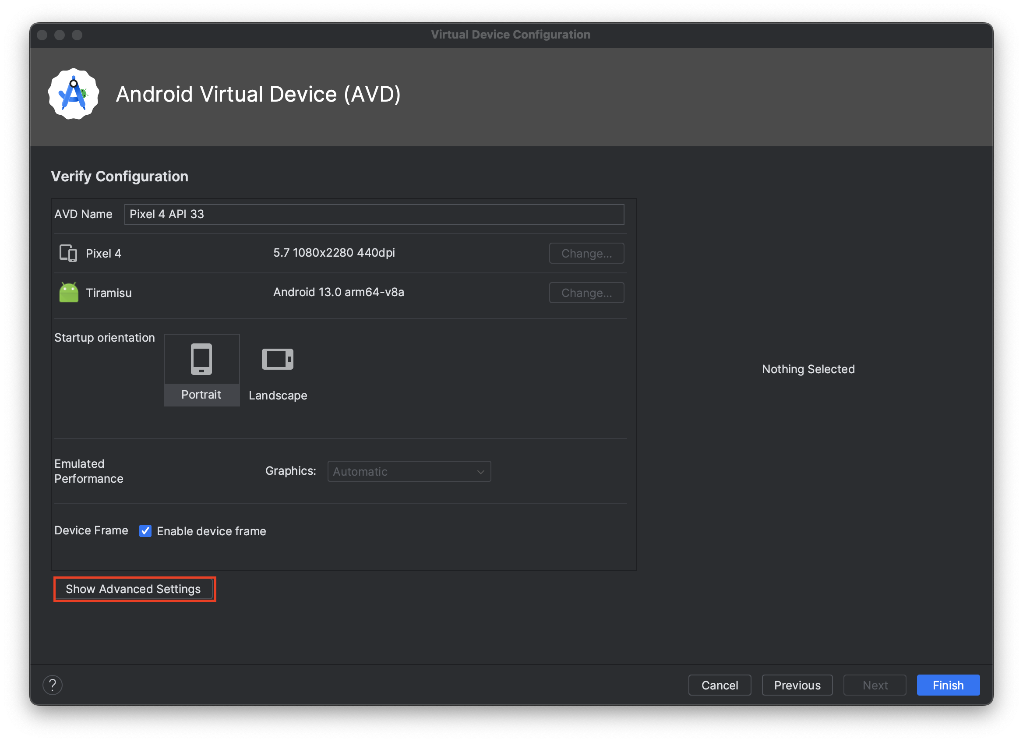The height and width of the screenshot is (742, 1023).
Task: Open the Graphics Automatic dropdown
Action: pyautogui.click(x=408, y=471)
